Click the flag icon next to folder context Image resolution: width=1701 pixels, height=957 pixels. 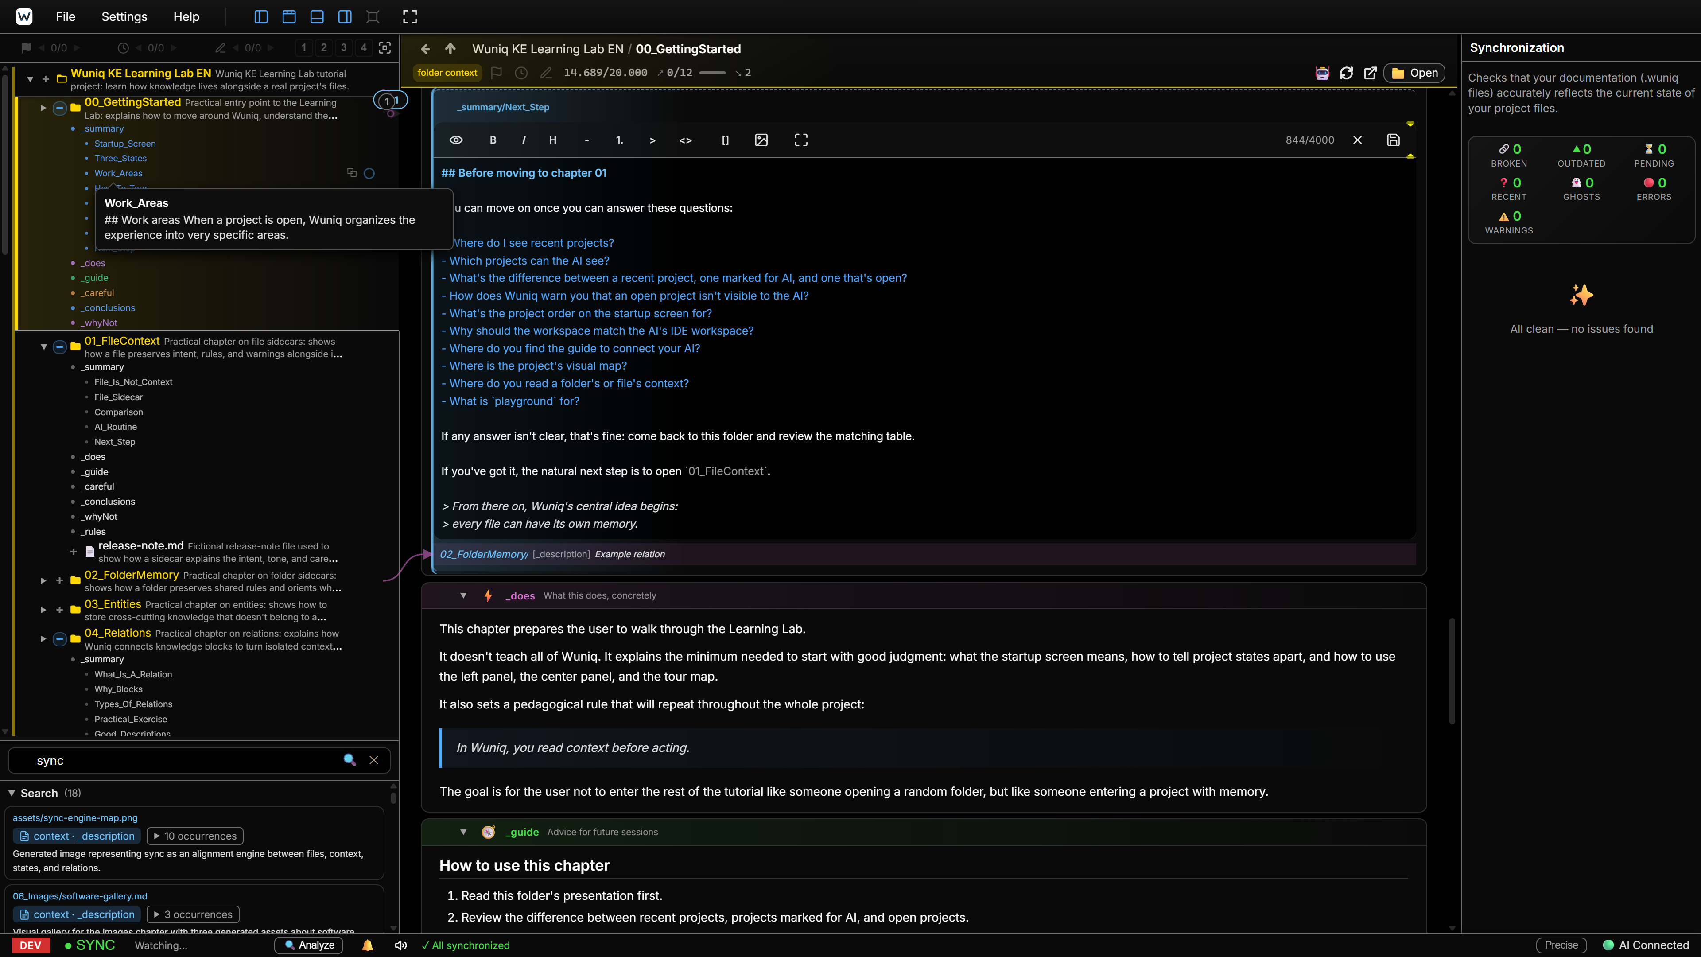click(x=497, y=73)
